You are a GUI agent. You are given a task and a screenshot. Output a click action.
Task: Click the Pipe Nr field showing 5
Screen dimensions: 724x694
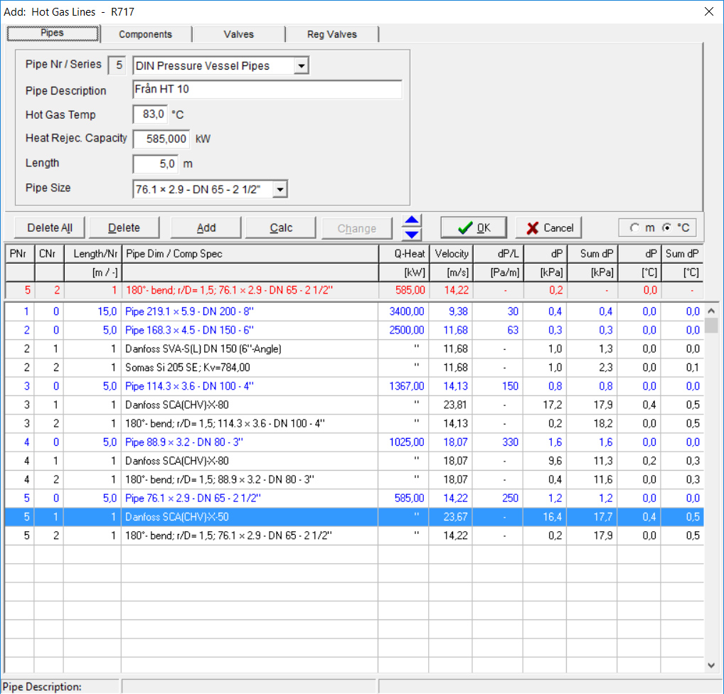point(117,65)
